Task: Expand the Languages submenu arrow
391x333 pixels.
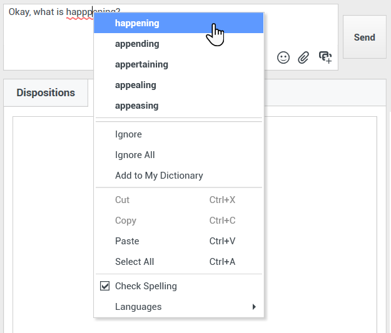Action: click(254, 307)
